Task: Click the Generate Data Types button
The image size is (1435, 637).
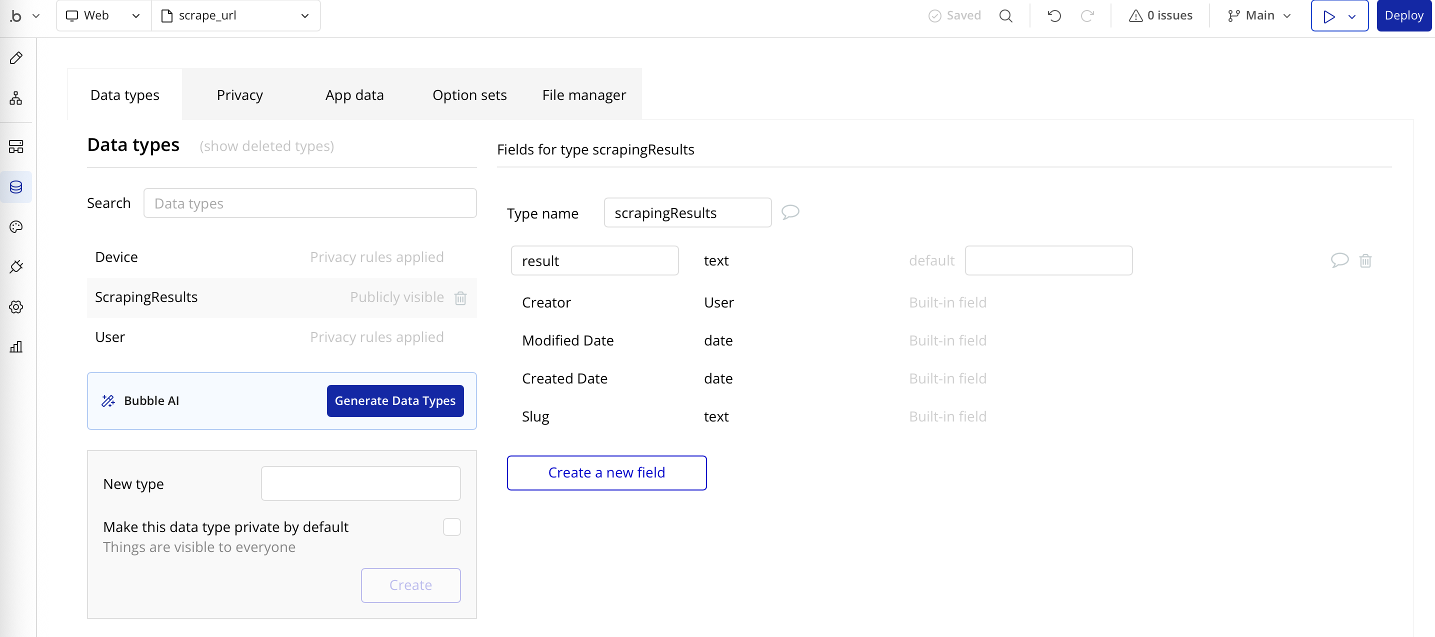Action: pyautogui.click(x=395, y=400)
